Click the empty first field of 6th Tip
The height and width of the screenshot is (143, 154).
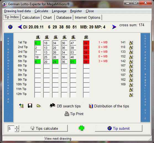(38, 66)
